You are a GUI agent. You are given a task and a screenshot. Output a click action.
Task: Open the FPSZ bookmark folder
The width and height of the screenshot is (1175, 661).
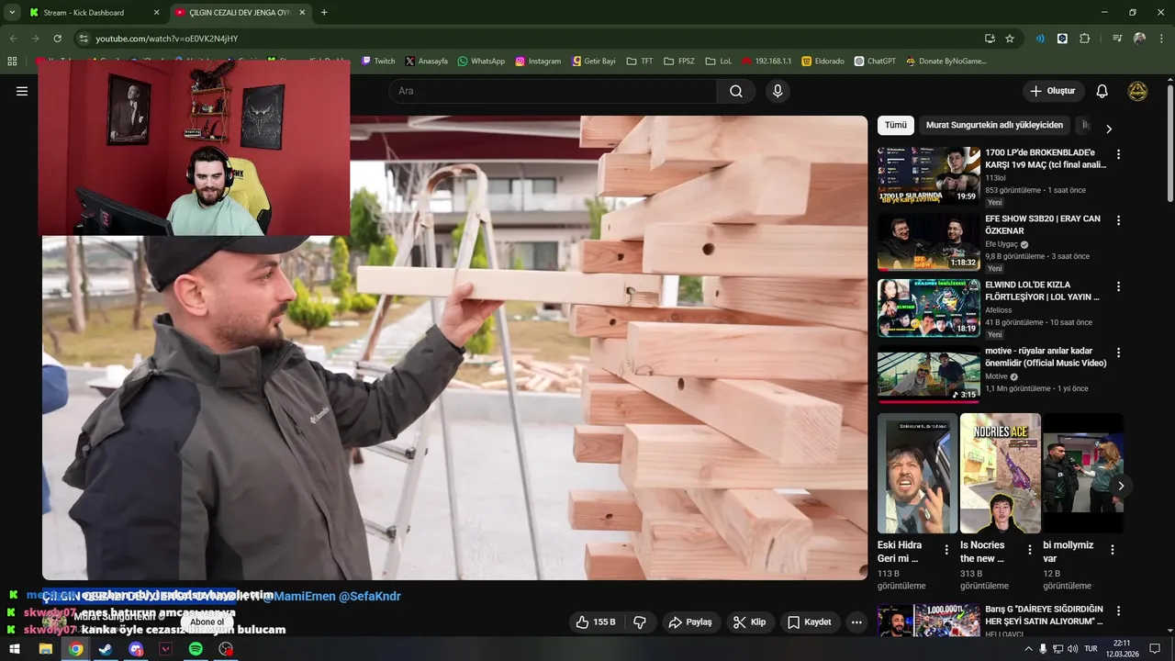[679, 62]
